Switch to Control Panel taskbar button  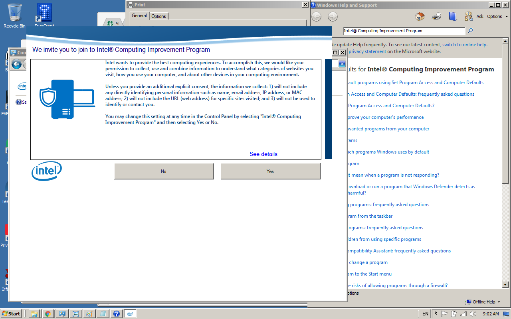(61, 314)
